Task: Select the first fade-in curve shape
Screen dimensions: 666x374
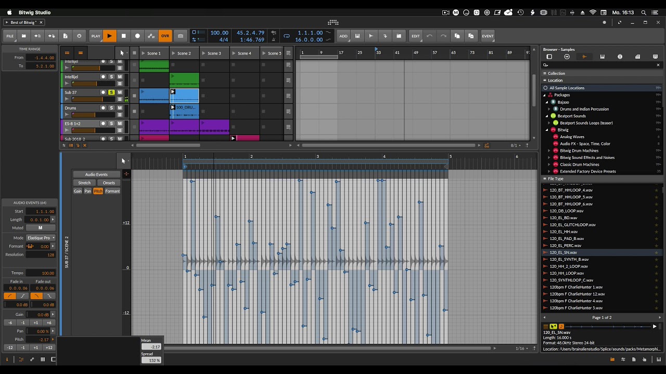Action: [x=9, y=296]
